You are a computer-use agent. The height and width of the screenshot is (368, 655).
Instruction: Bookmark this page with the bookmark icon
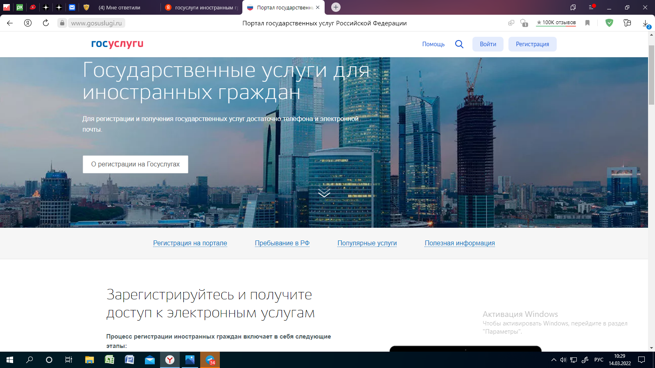pyautogui.click(x=587, y=23)
